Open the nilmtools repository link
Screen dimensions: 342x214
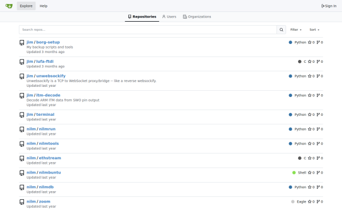click(x=49, y=143)
